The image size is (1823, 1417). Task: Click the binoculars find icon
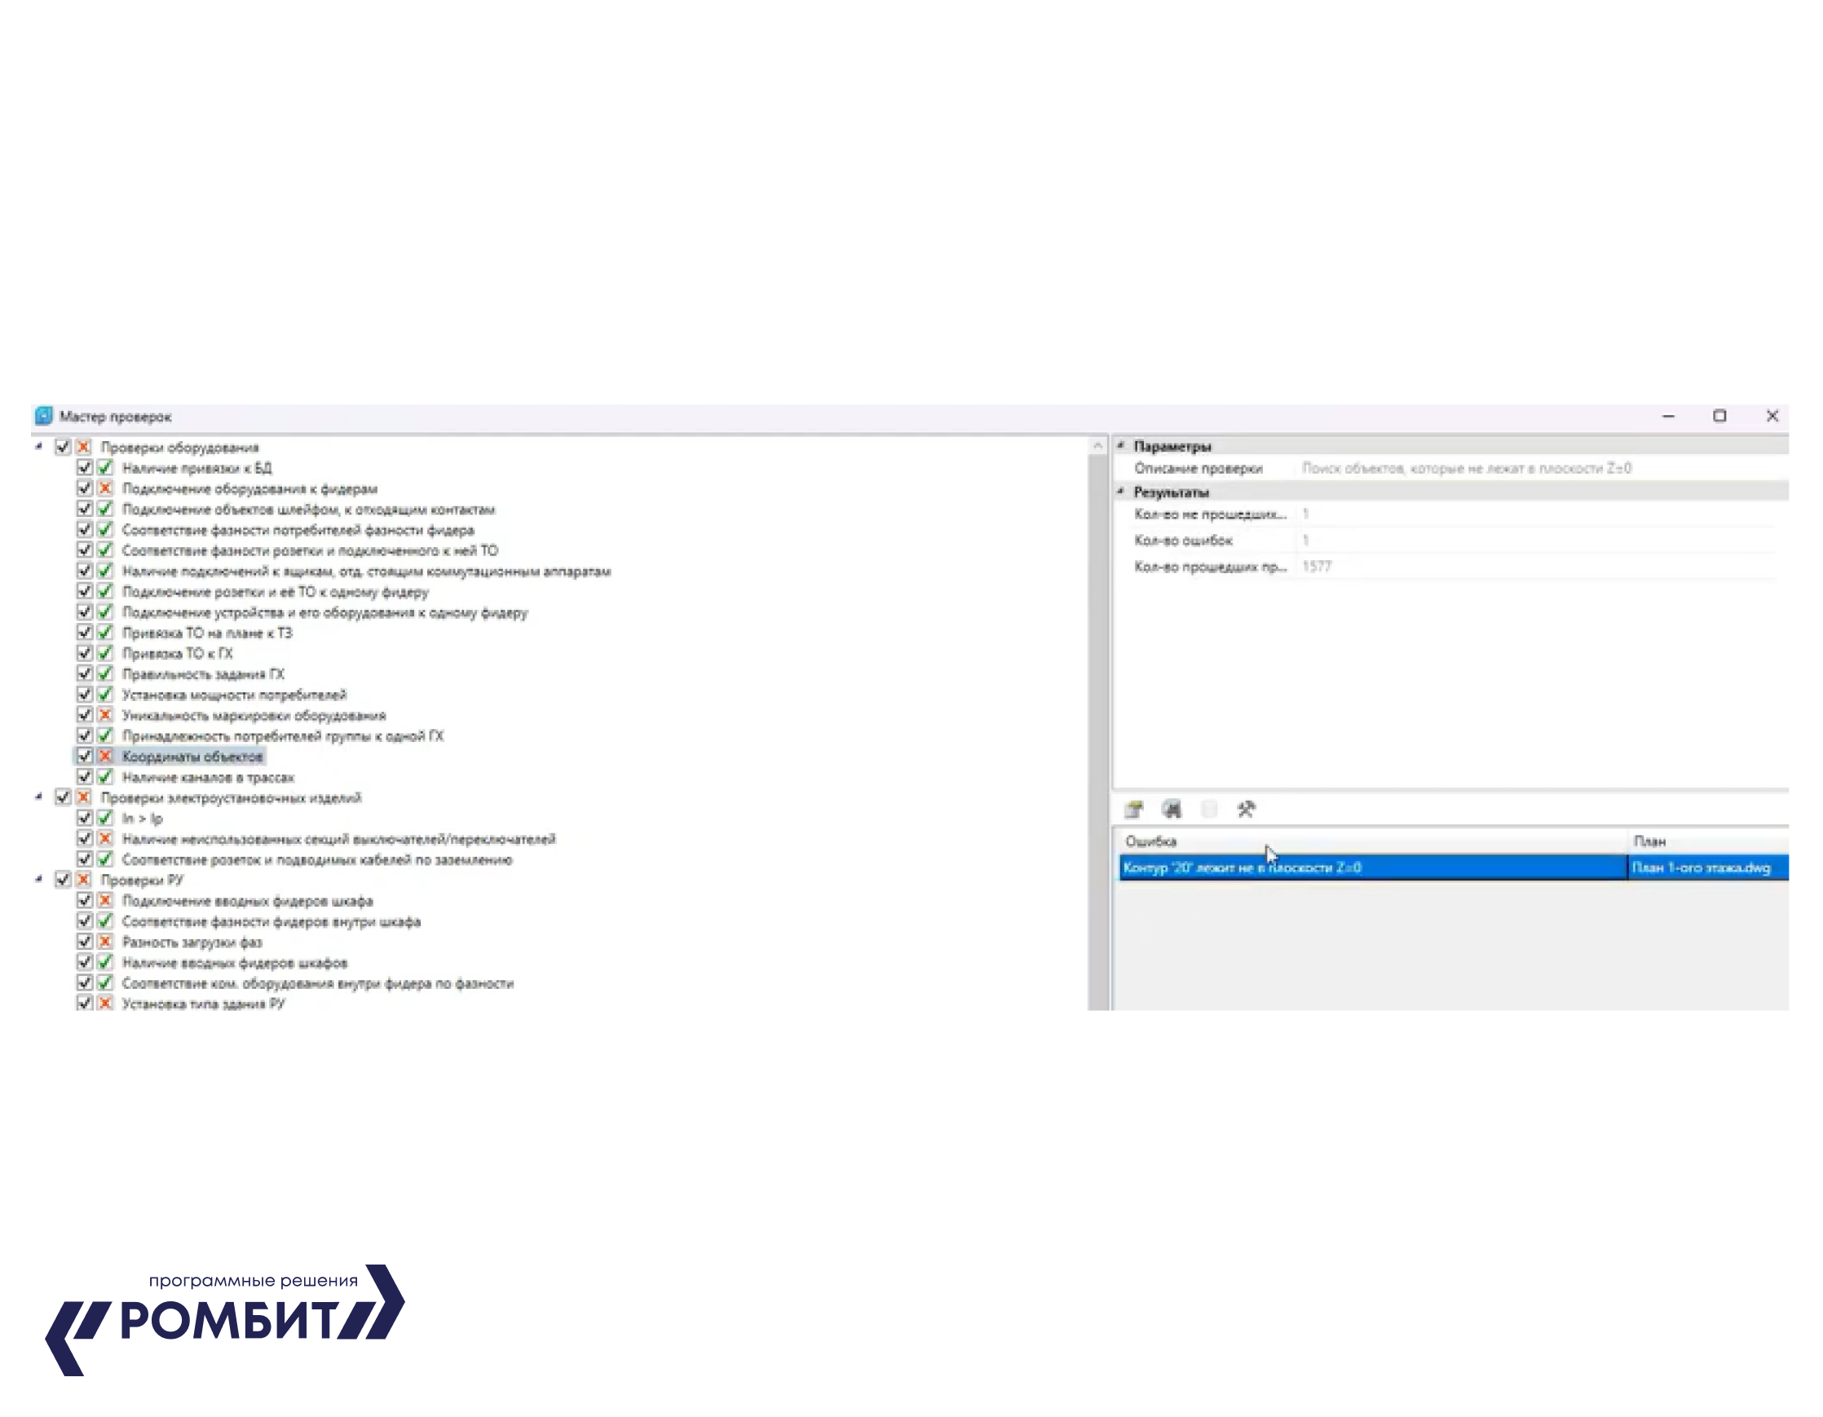click(x=1172, y=809)
